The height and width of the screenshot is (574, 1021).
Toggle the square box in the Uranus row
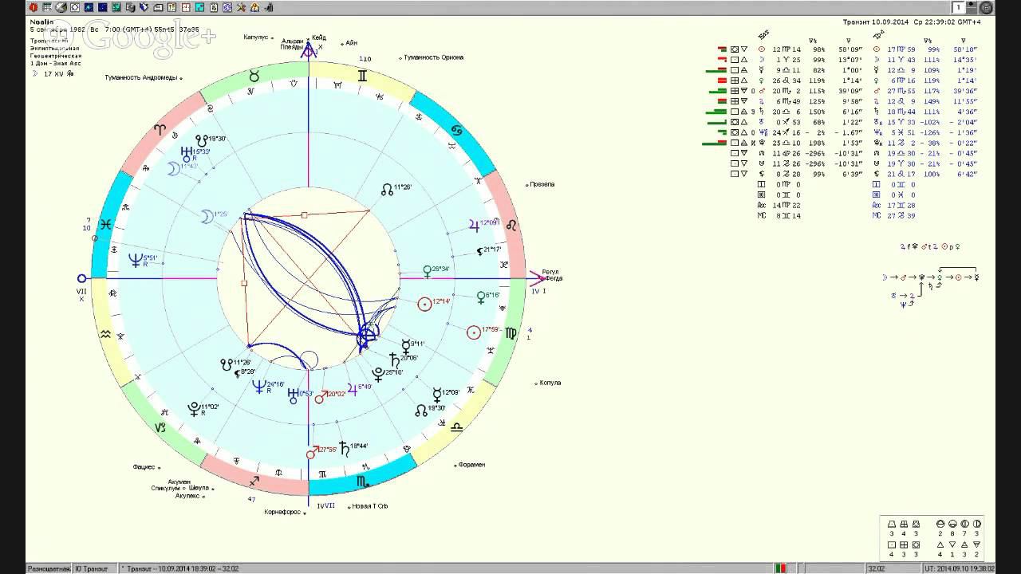(735, 122)
